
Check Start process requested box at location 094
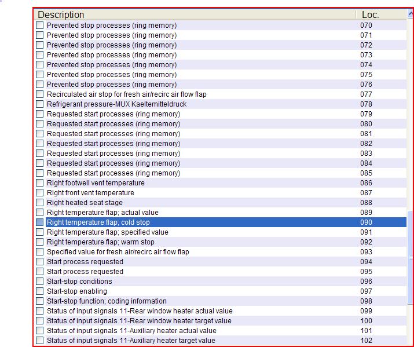(39, 262)
